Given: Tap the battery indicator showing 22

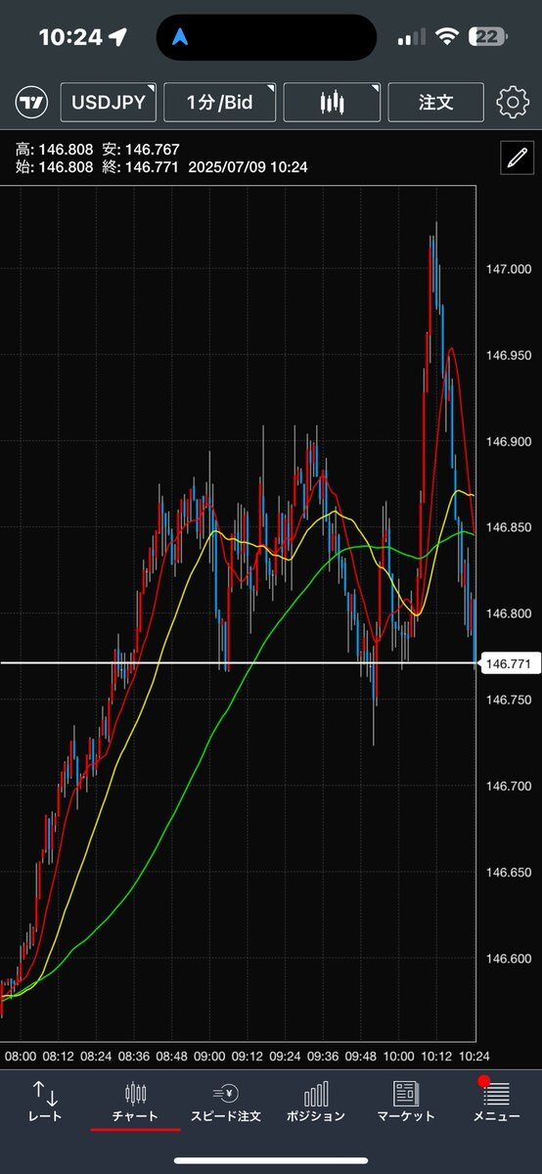Looking at the screenshot, I should (486, 37).
